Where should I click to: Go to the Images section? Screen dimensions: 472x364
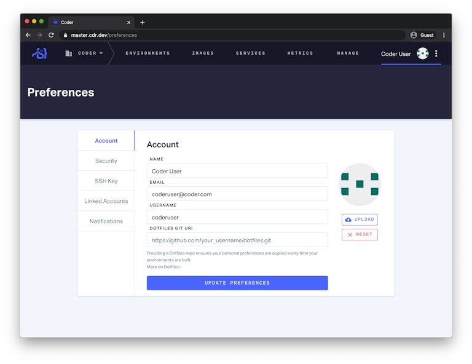(x=203, y=53)
